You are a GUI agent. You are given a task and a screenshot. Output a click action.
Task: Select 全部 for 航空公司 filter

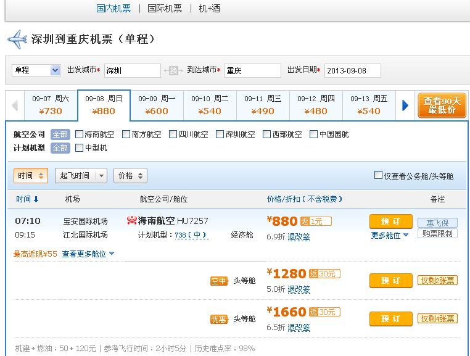point(60,135)
